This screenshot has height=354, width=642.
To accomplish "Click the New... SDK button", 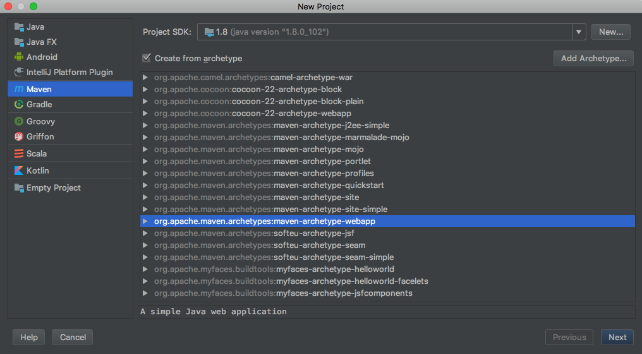I will click(x=611, y=32).
